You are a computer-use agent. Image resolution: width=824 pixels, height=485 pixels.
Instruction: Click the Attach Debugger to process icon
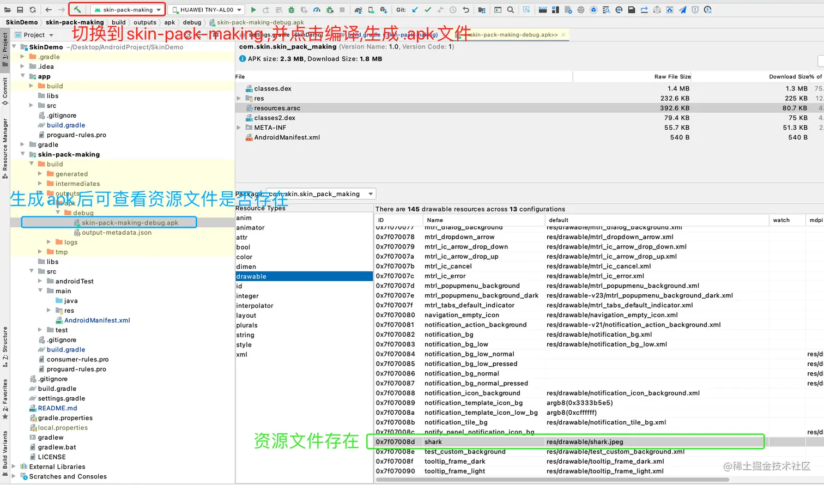[x=330, y=10]
